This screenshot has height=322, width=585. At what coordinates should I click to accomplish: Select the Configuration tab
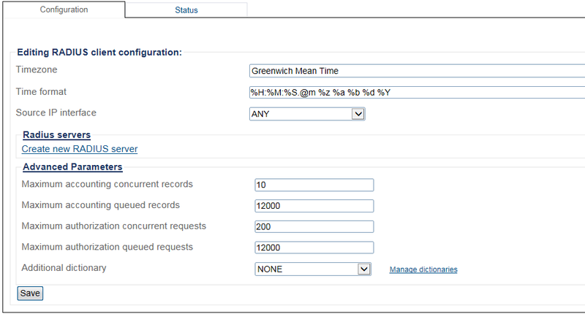(x=64, y=9)
